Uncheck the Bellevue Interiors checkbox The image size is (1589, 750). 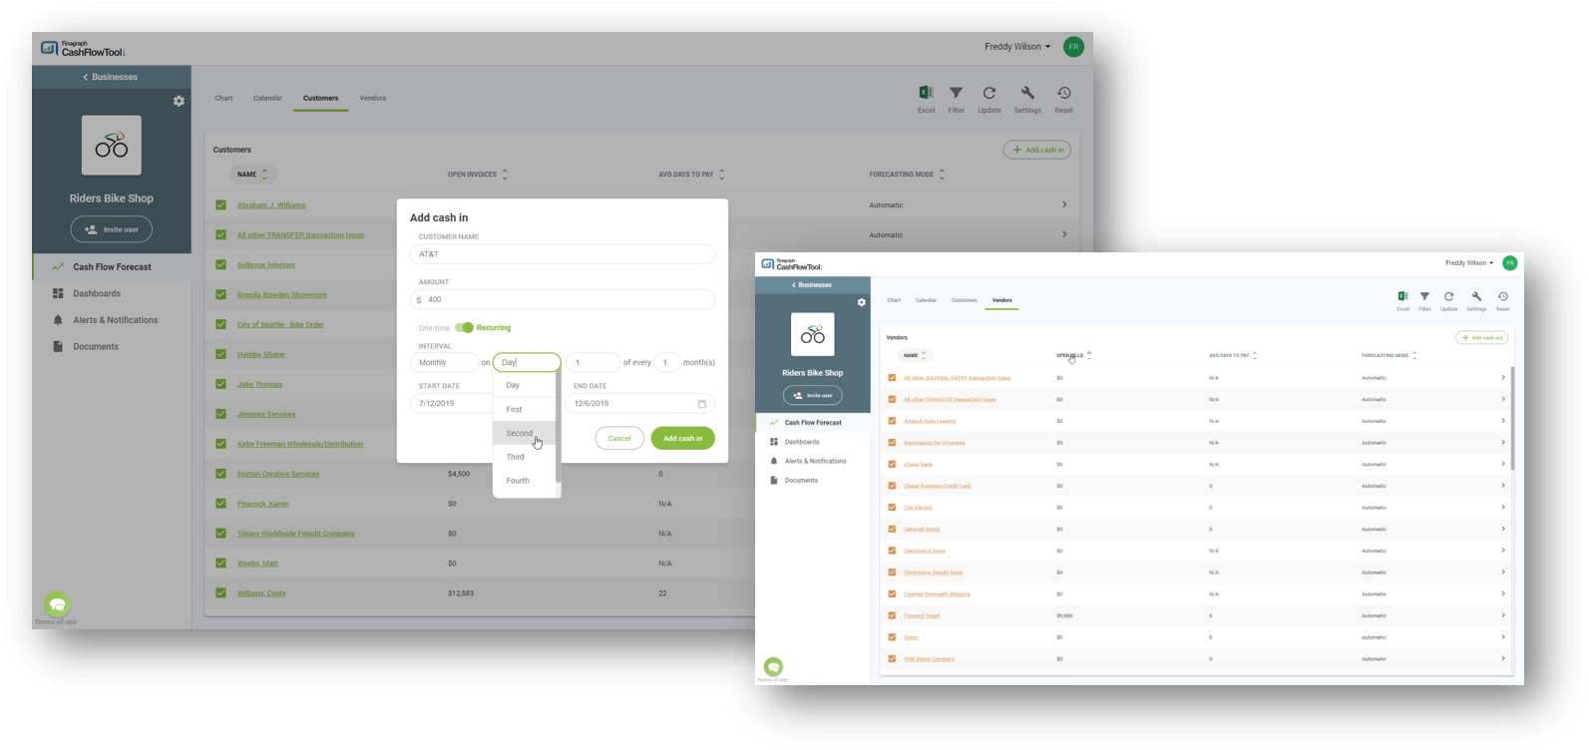coord(221,265)
